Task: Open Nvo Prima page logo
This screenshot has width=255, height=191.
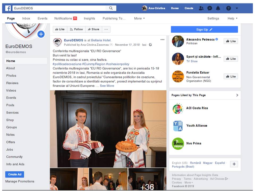Action: click(178, 144)
